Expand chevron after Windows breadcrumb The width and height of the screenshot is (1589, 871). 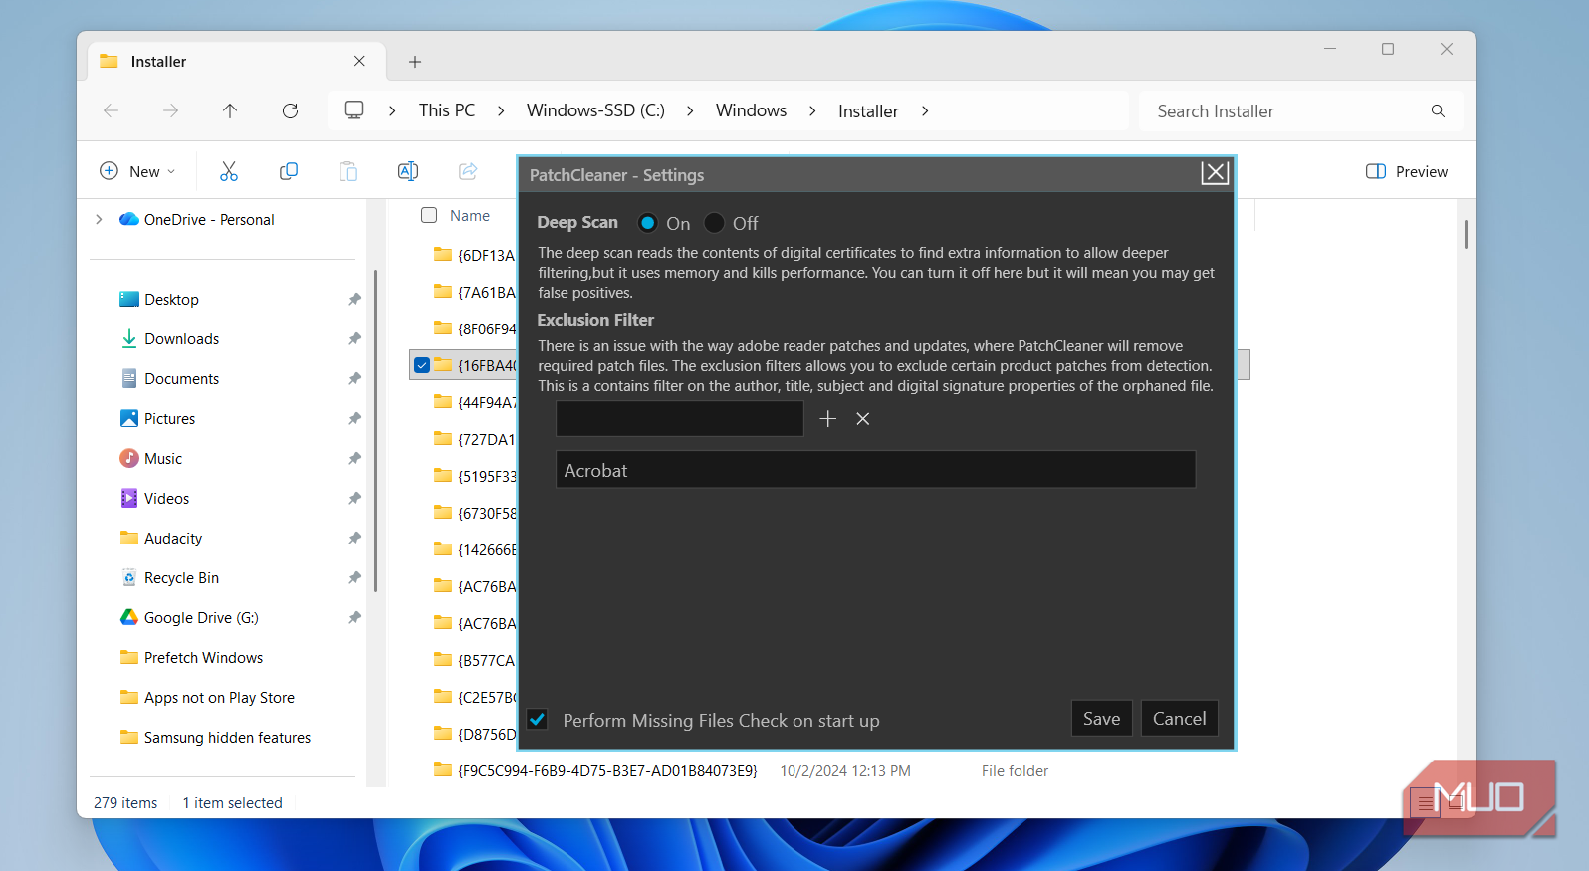[x=812, y=110]
